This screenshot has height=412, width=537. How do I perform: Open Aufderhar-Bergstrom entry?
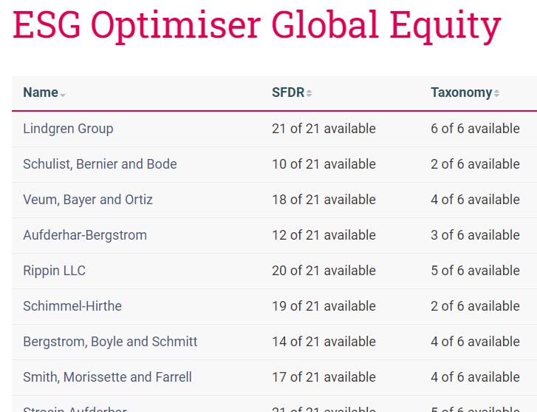pos(85,235)
